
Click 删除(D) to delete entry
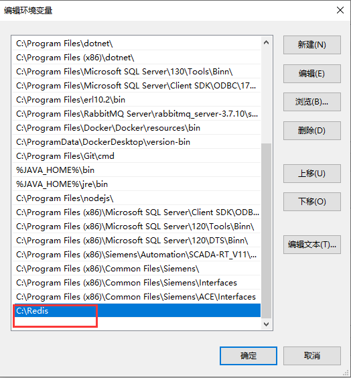311,131
